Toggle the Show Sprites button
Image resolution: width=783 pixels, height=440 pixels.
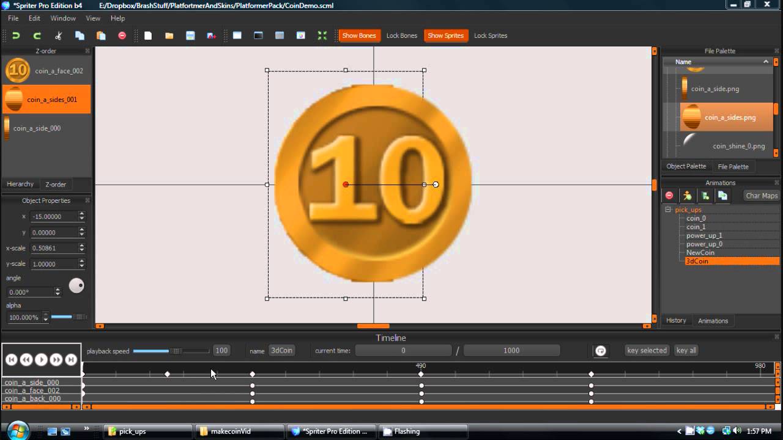click(x=445, y=35)
